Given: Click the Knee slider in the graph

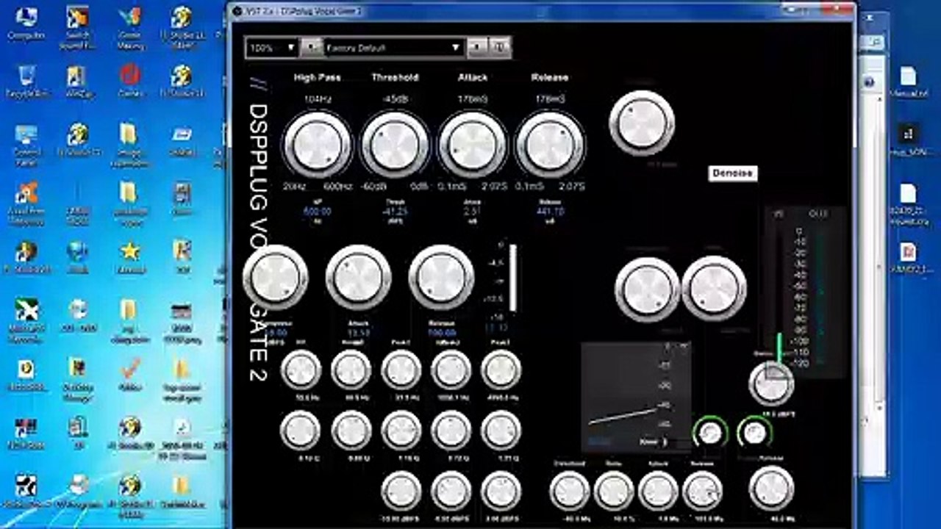Looking at the screenshot, I should click(665, 442).
